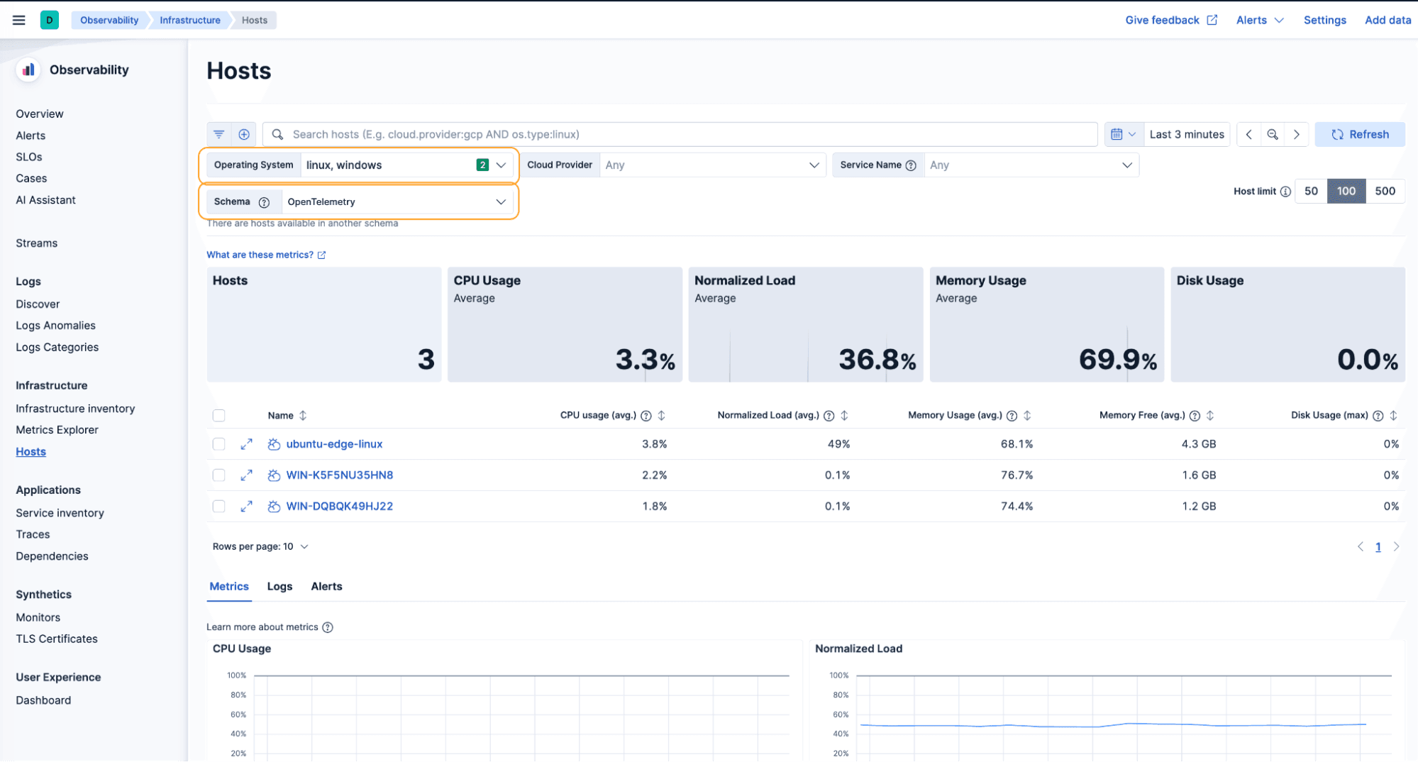The image size is (1418, 762).
Task: Click the Search hosts input field
Action: click(x=680, y=134)
